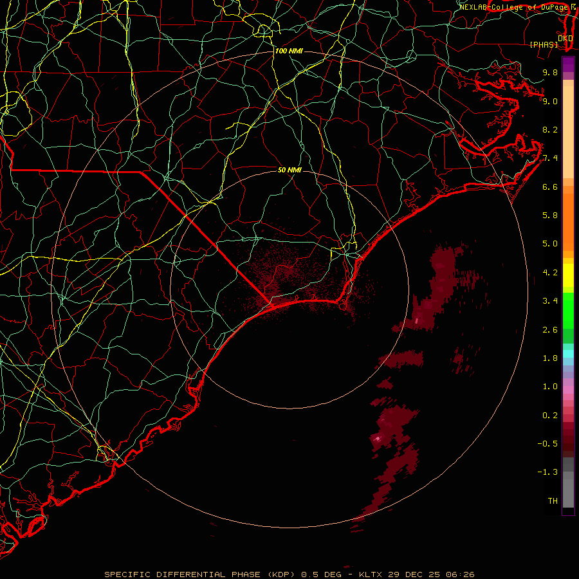Image resolution: width=579 pixels, height=579 pixels.
Task: Click the "[PHAS]" label above the color scale
Action: (544, 44)
